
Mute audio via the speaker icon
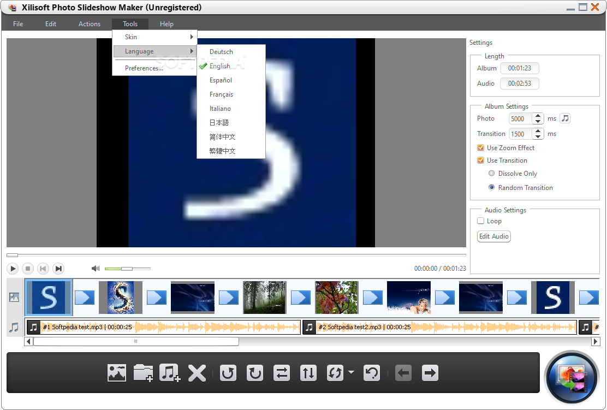click(95, 268)
